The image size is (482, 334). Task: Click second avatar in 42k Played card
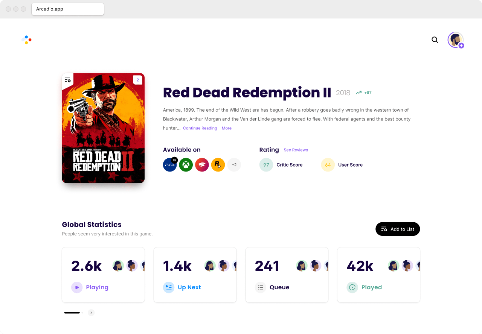(x=407, y=266)
